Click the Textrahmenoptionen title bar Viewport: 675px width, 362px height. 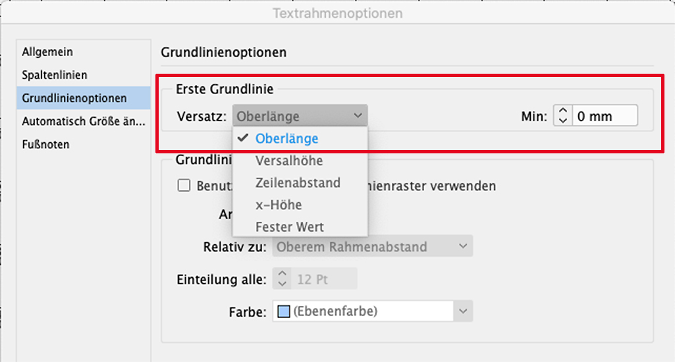tap(337, 13)
